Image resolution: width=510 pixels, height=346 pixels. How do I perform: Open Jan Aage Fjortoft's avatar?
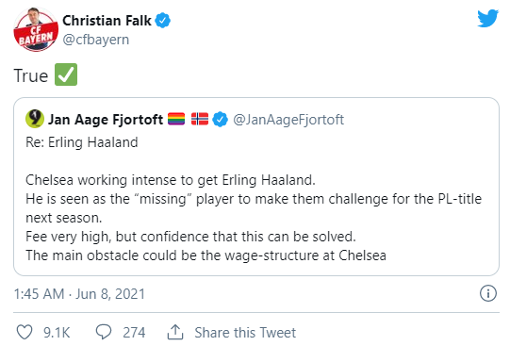(x=35, y=119)
